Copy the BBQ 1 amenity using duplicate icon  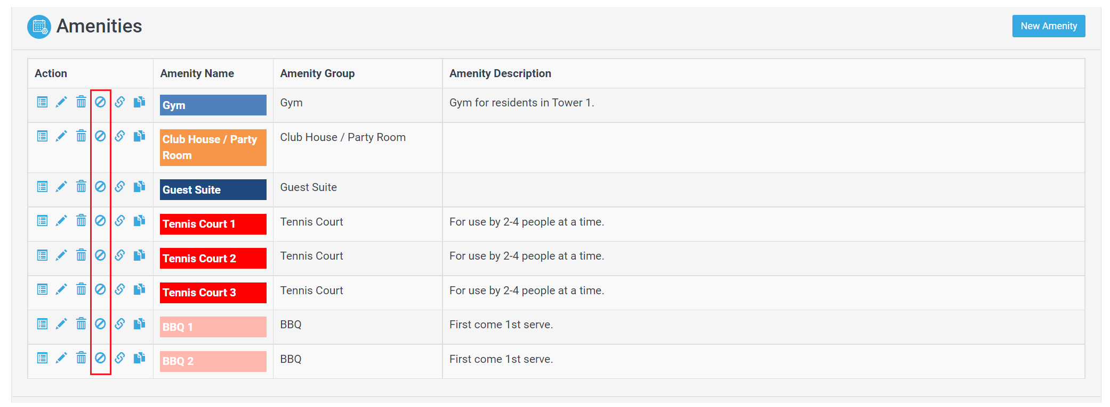pyautogui.click(x=139, y=324)
